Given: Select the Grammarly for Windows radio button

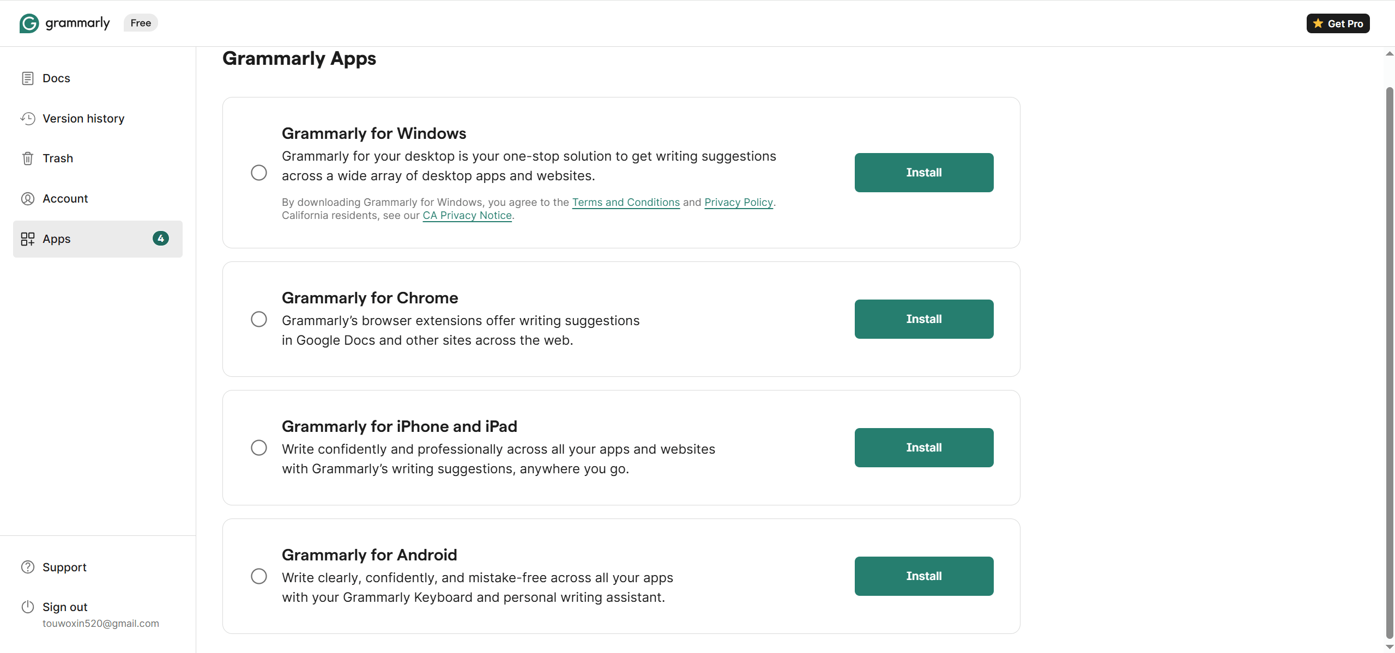Looking at the screenshot, I should [x=259, y=173].
